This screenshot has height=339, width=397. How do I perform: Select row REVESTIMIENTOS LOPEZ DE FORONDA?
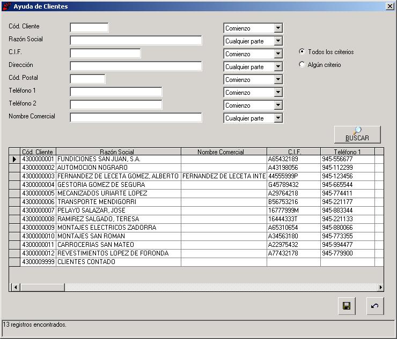[x=197, y=253]
